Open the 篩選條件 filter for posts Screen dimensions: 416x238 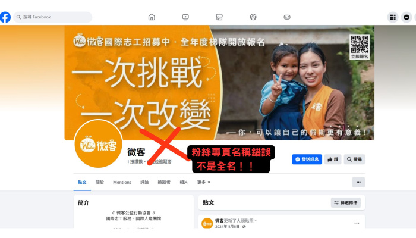[346, 202]
